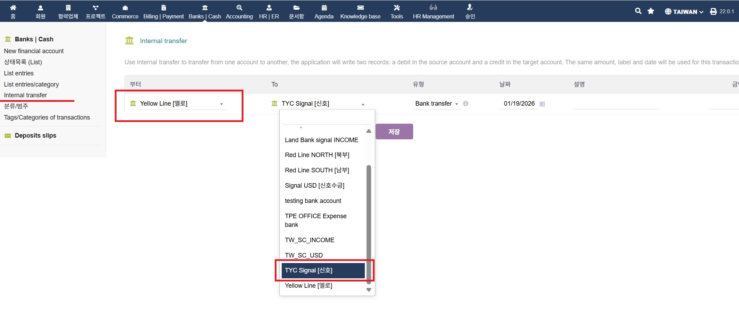
Task: Expand the Yellow Line source account dropdown
Action: point(221,104)
